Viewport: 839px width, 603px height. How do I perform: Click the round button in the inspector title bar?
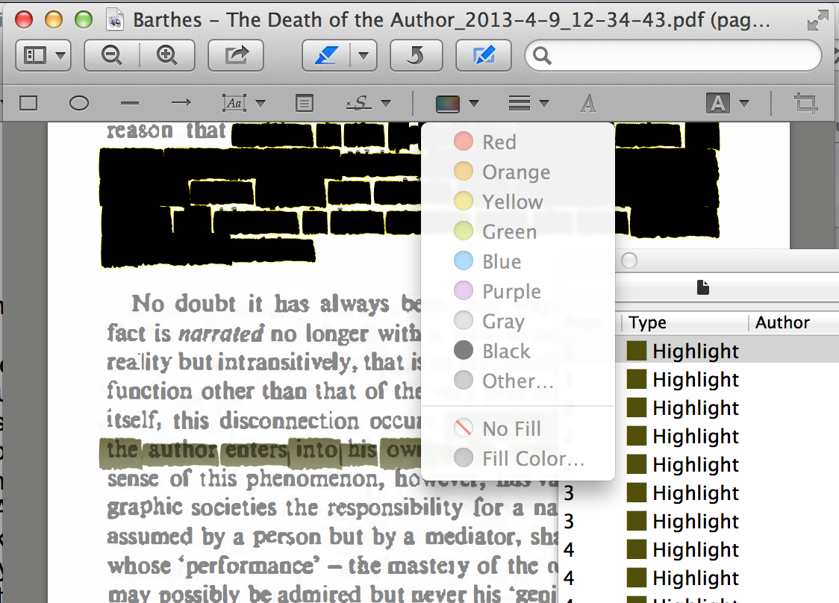tap(629, 261)
